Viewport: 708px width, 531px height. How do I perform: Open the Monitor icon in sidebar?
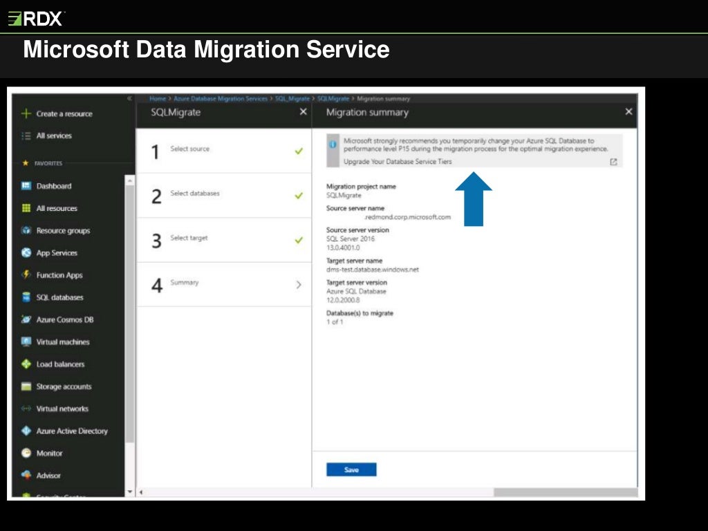point(26,452)
